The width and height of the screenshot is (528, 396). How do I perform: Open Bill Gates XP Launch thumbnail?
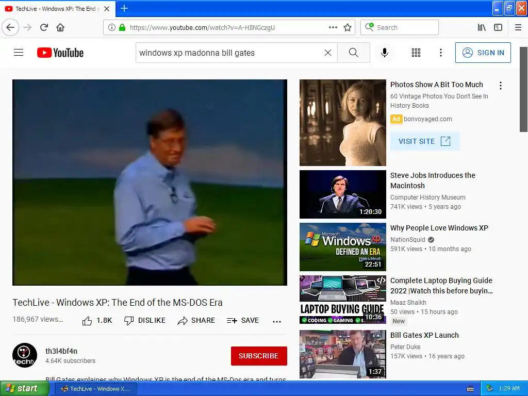click(x=343, y=354)
